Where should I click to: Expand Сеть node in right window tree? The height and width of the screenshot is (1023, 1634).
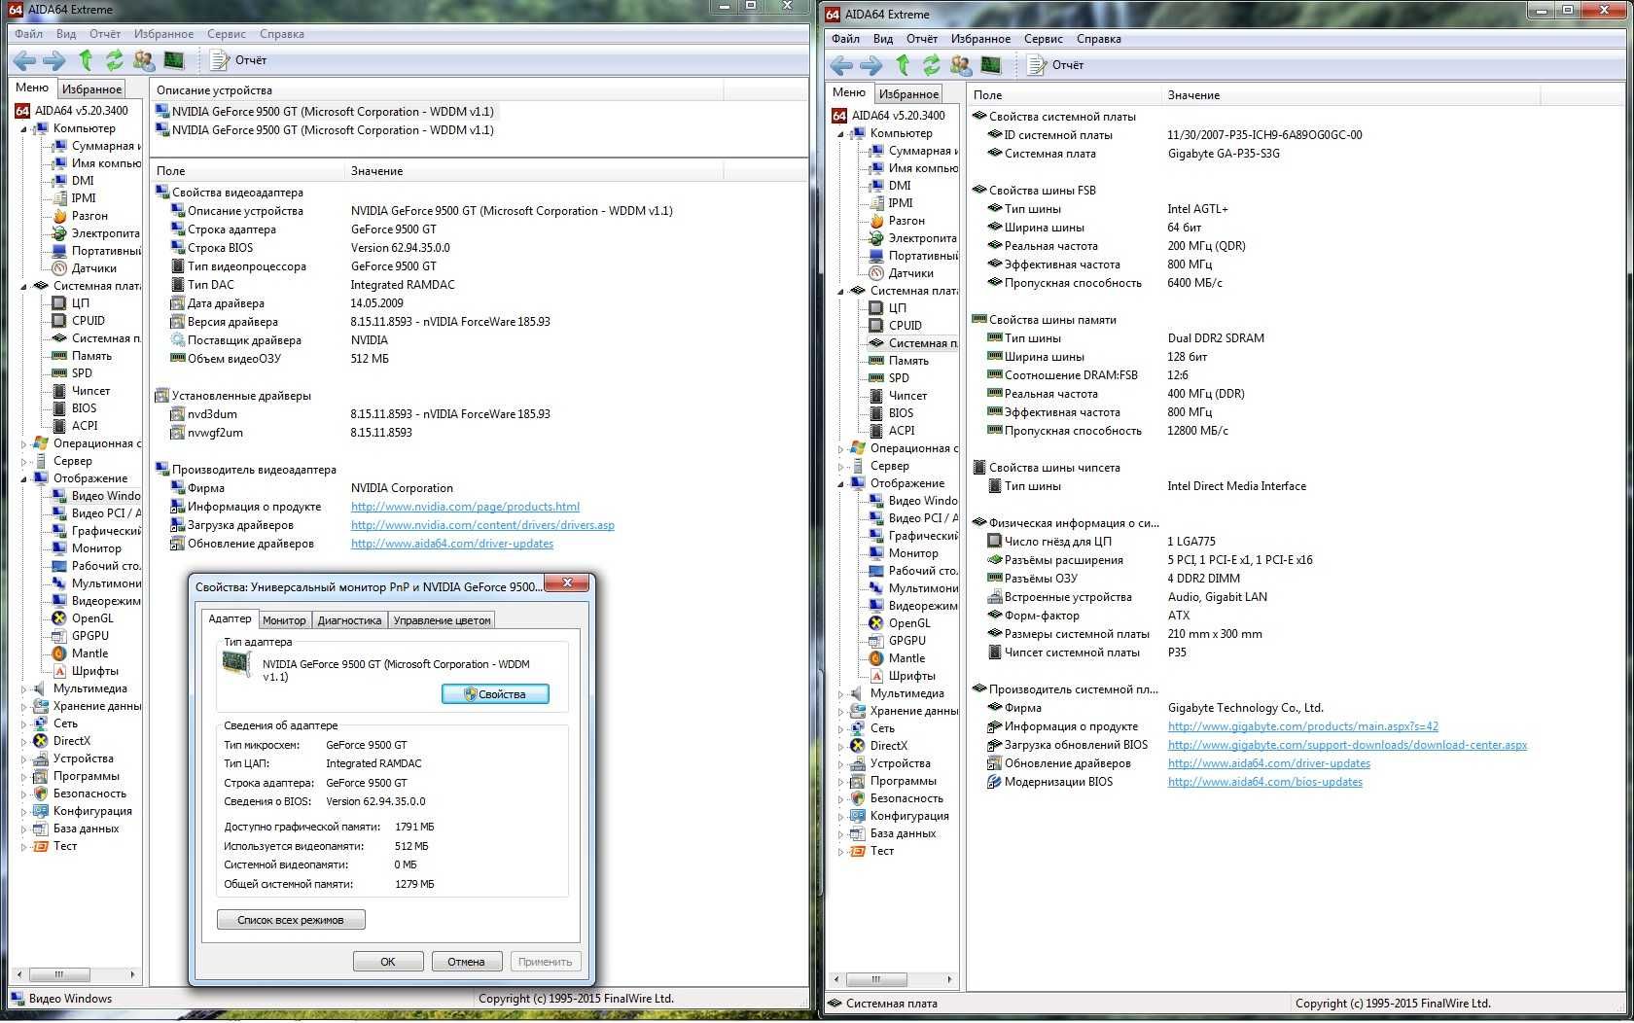tap(841, 728)
